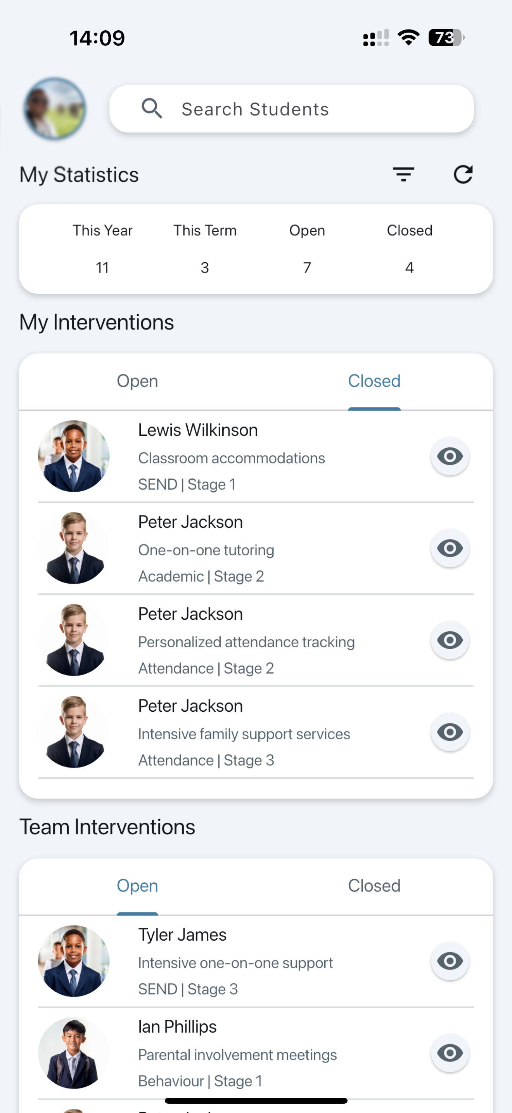Refresh My Statistics
This screenshot has height=1113, width=512.
tap(463, 174)
